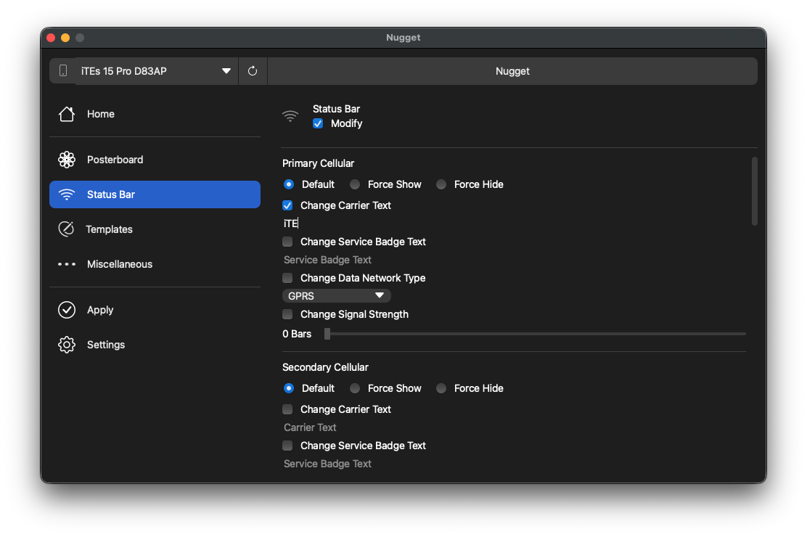807x537 pixels.
Task: Click the Home house icon
Action: 67,114
